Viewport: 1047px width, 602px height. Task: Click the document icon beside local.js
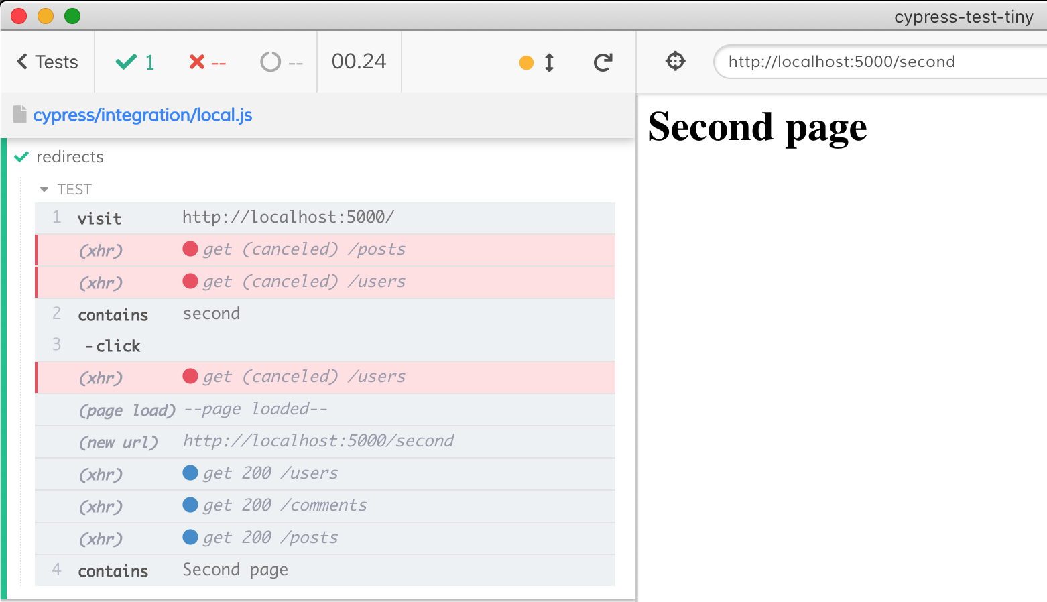pyautogui.click(x=19, y=114)
